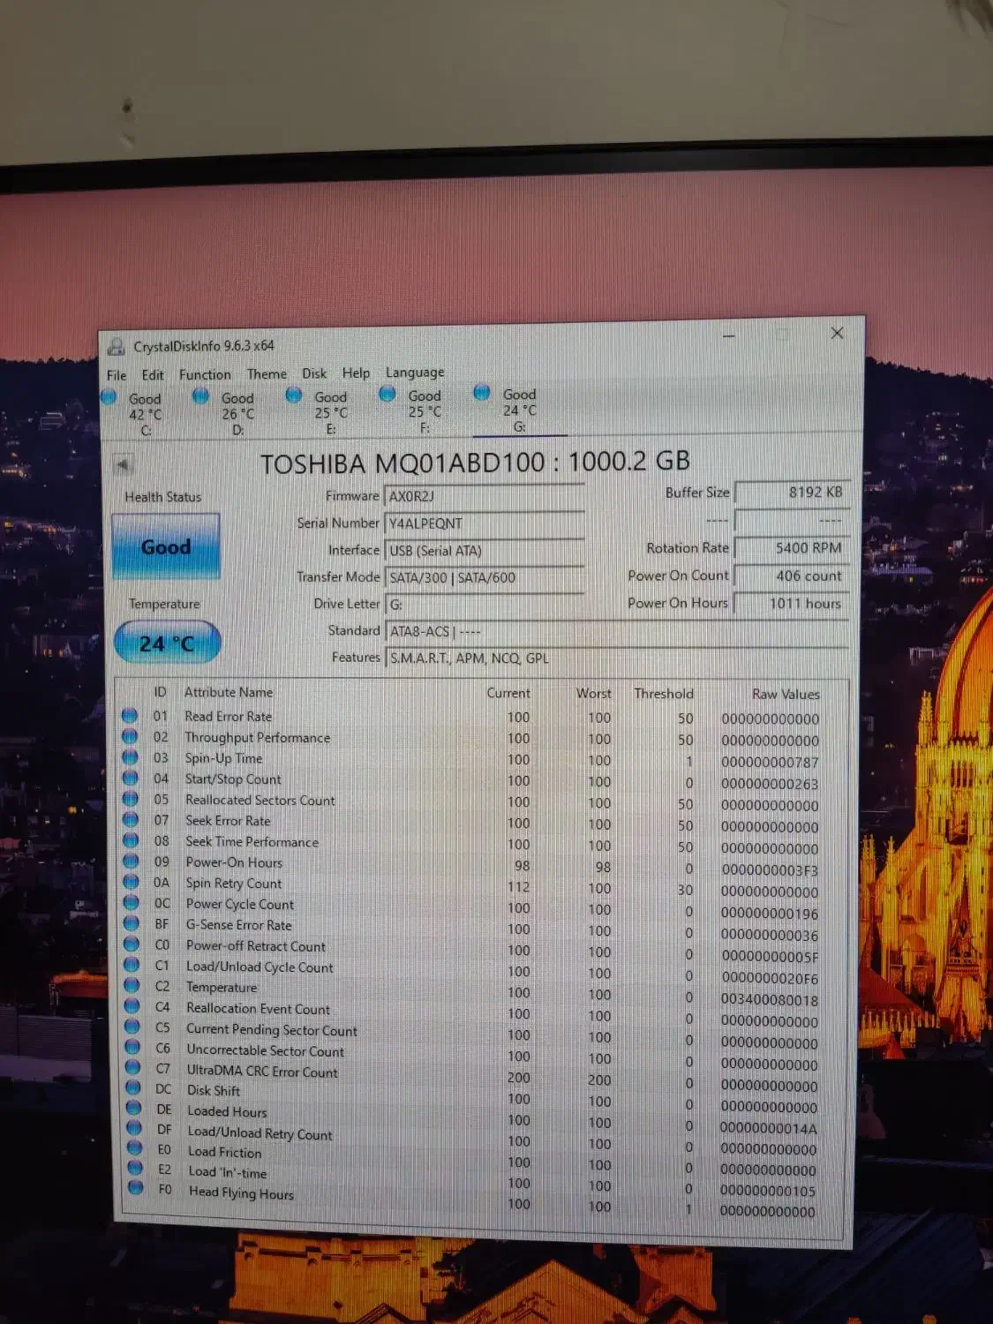Open the Function menu
Image resolution: width=993 pixels, height=1324 pixels.
click(204, 374)
